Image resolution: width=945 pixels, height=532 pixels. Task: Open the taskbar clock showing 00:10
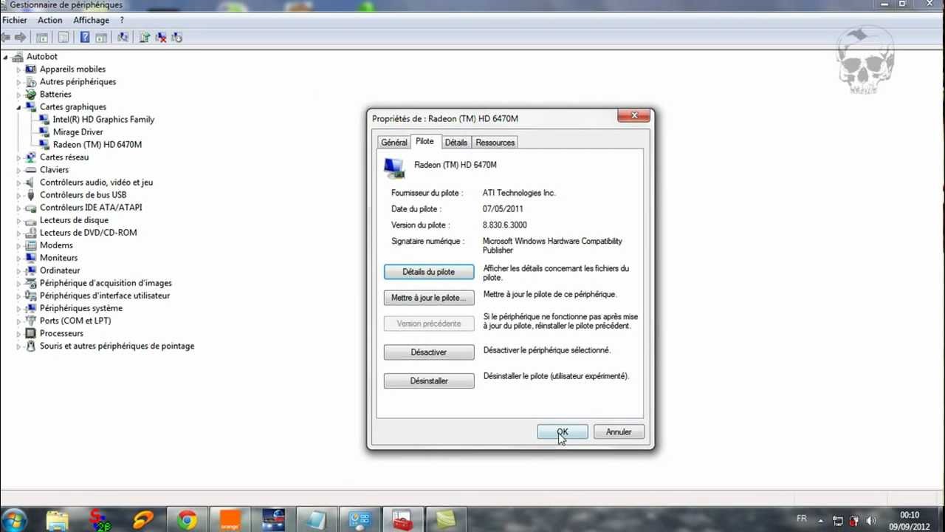point(910,521)
